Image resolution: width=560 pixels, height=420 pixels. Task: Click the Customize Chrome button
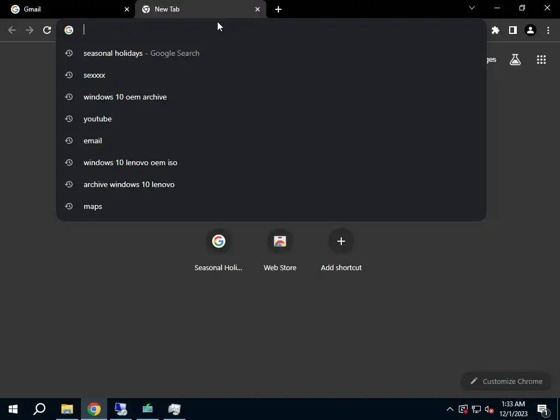tap(506, 381)
